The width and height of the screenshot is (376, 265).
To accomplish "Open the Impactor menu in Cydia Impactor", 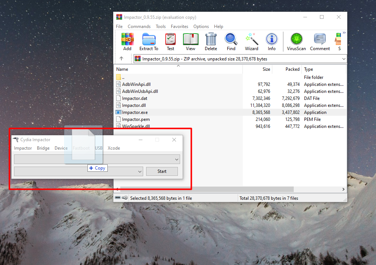I will (23, 148).
